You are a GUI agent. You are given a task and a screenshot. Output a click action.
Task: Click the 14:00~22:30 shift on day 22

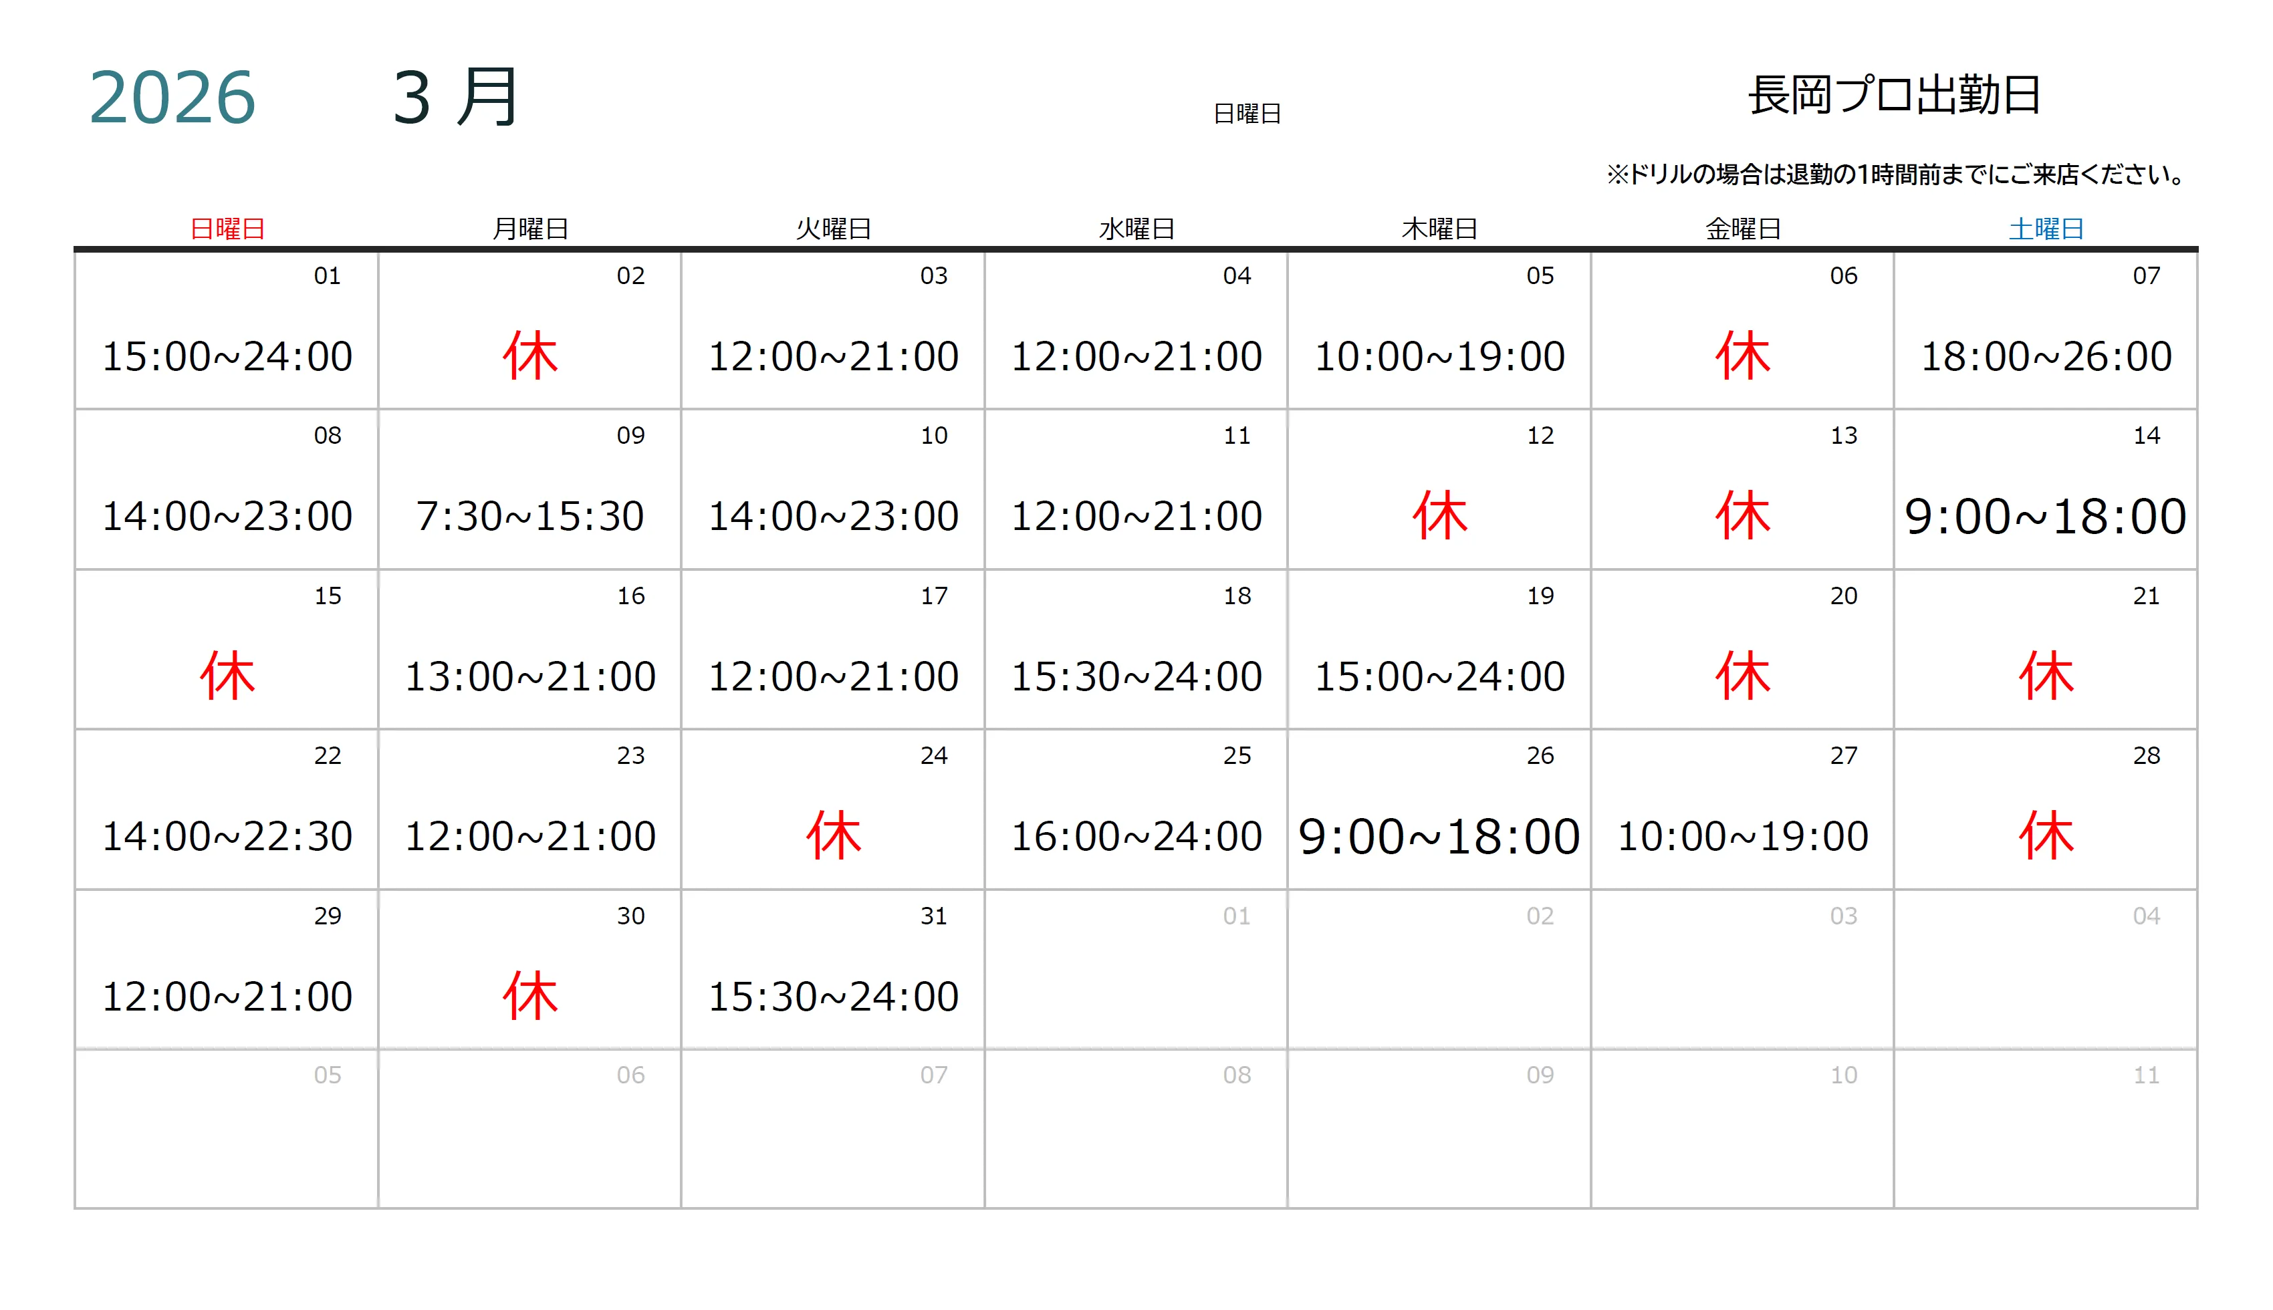tap(227, 837)
